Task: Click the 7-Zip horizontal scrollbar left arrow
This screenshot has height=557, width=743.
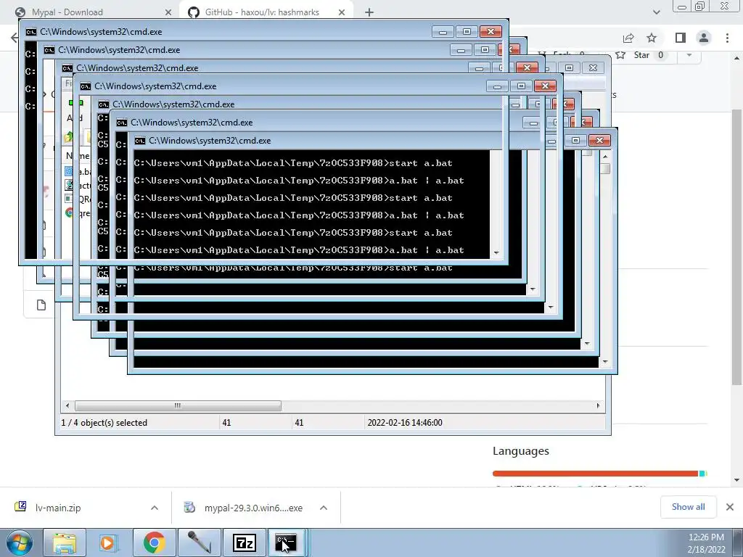Action: click(x=67, y=406)
